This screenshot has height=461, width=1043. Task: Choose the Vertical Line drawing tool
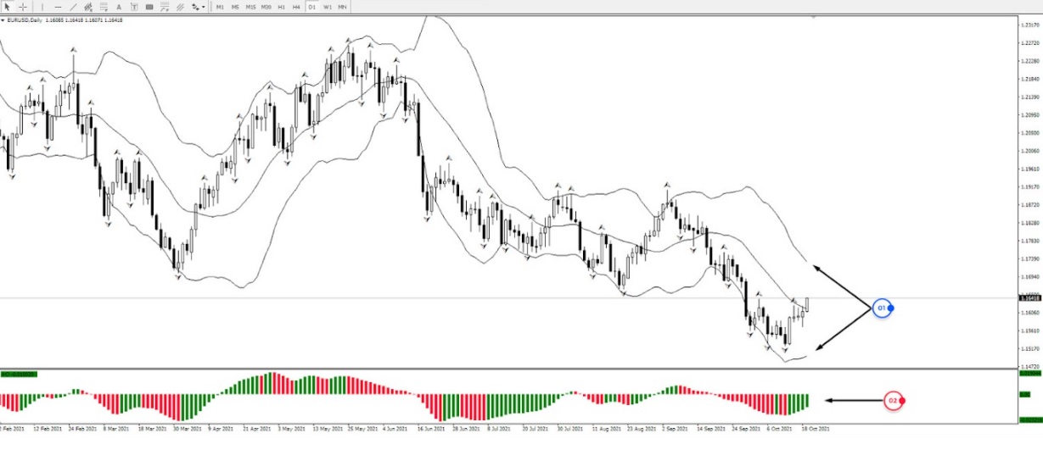pyautogui.click(x=42, y=7)
